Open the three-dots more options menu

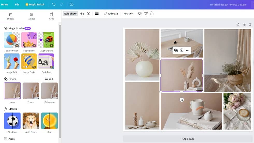[x=188, y=50]
